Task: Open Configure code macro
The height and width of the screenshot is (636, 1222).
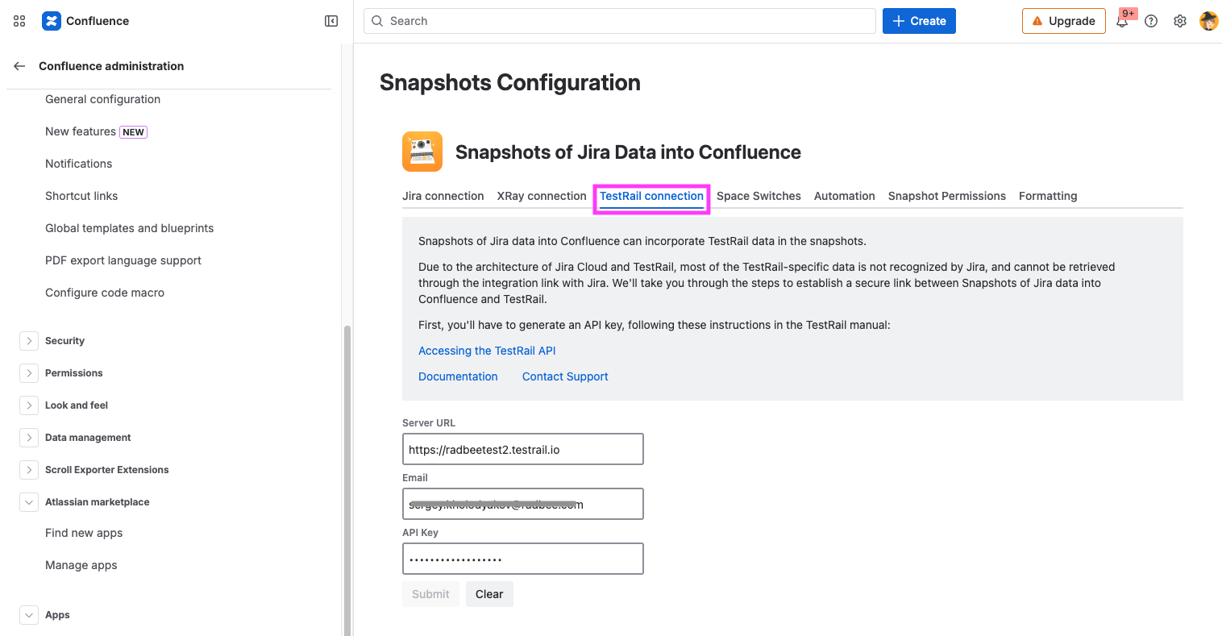Action: (x=105, y=293)
